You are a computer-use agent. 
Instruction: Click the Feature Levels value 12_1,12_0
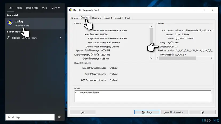(194, 51)
